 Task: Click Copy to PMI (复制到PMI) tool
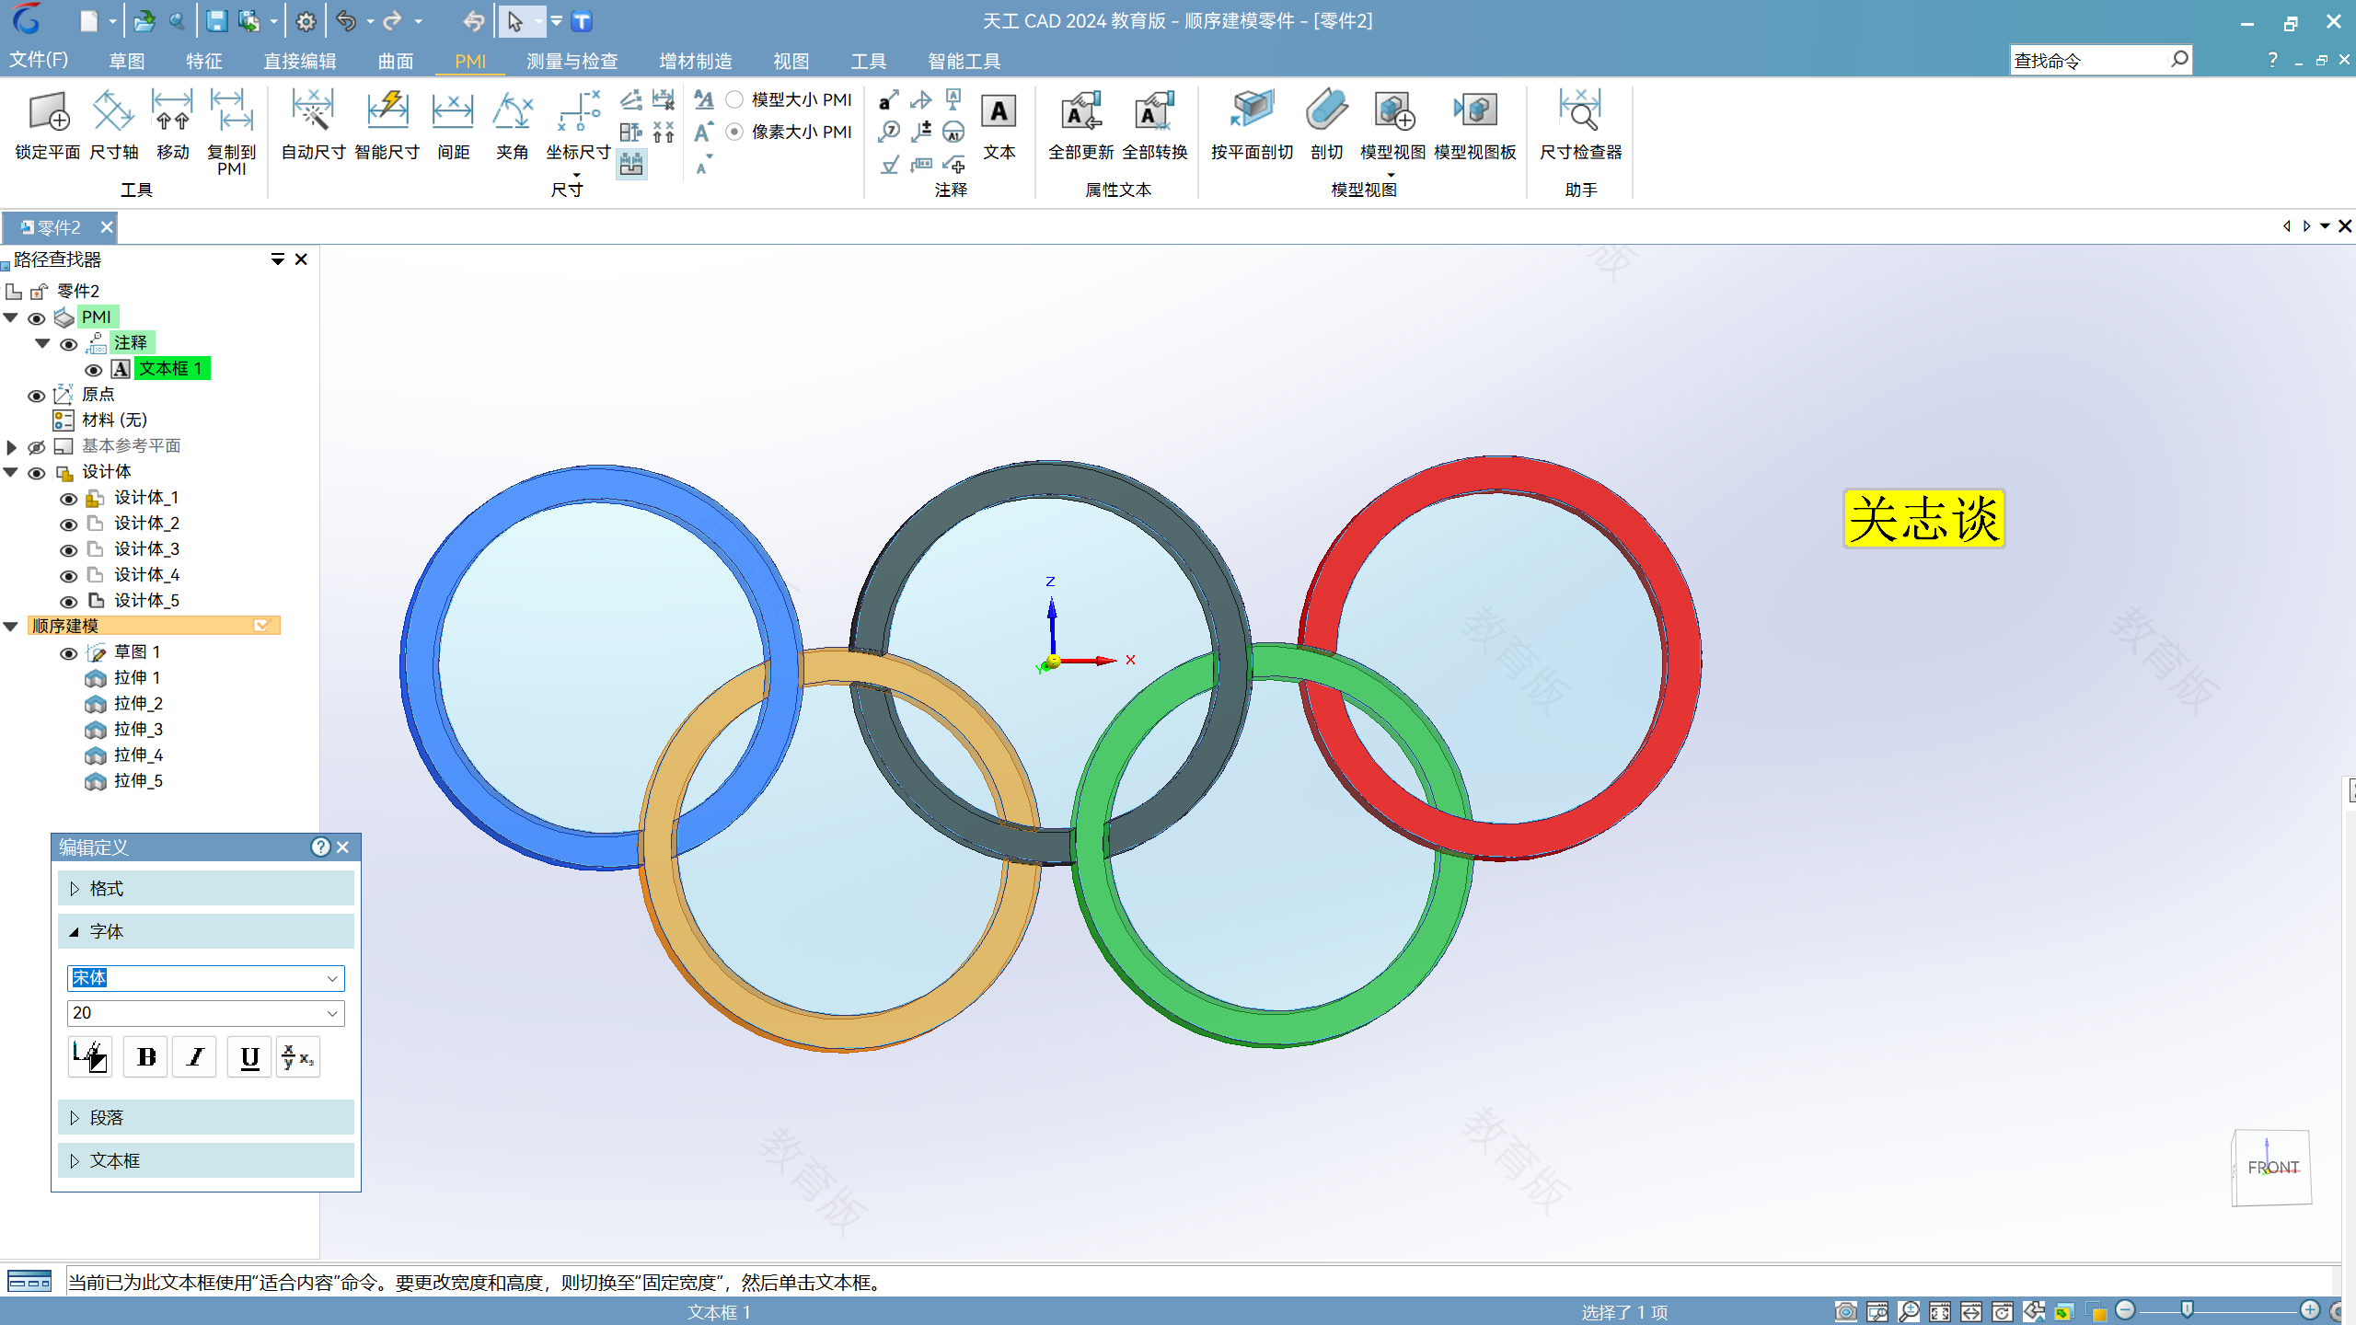231,133
